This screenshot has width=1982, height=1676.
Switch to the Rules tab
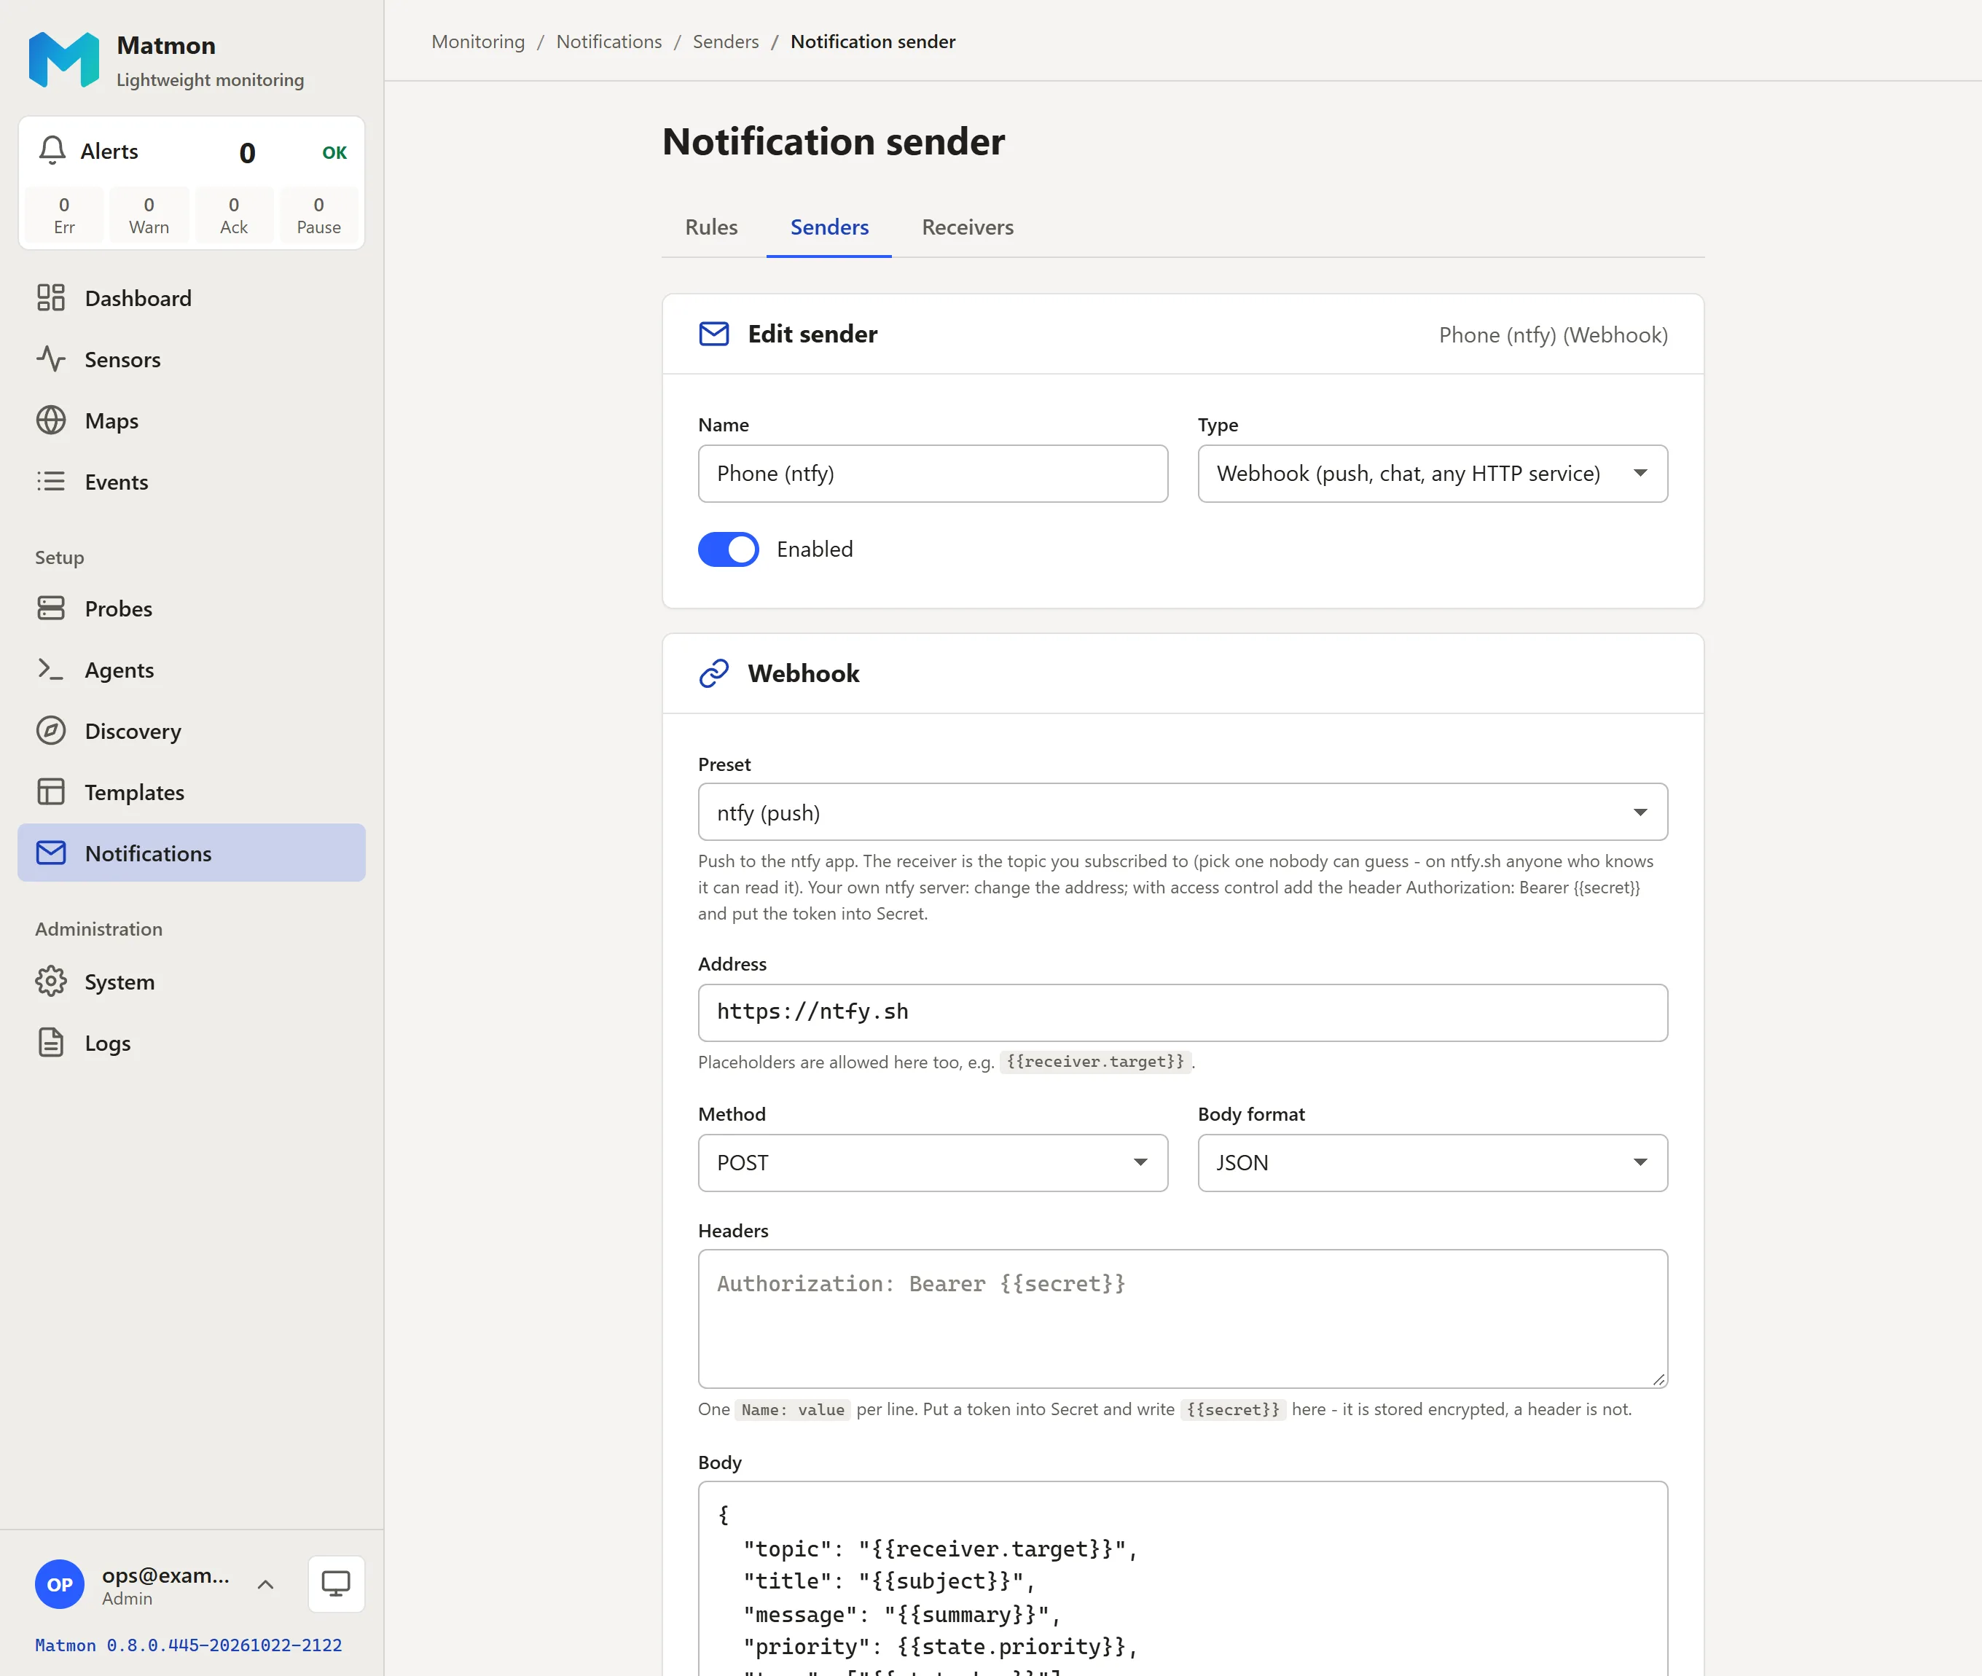click(x=710, y=227)
